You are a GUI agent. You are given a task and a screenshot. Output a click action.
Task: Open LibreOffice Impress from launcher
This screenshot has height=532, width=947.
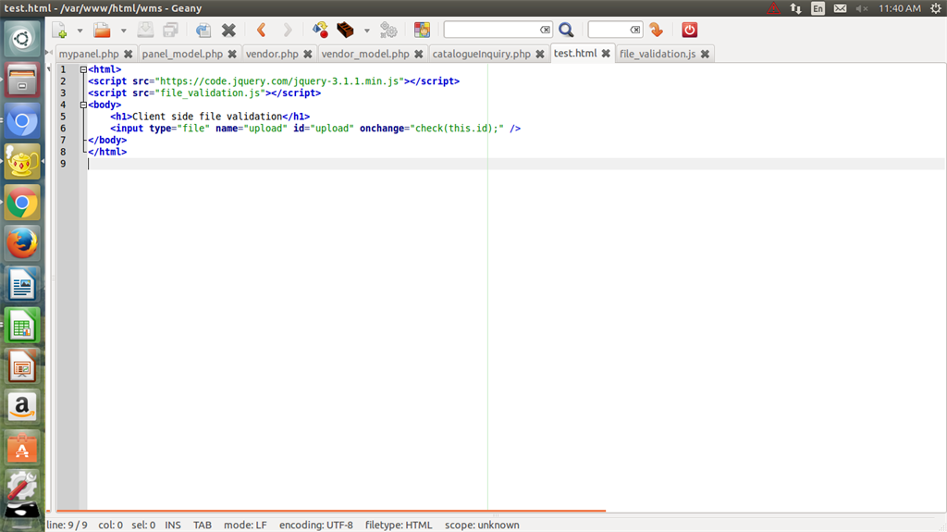[22, 367]
